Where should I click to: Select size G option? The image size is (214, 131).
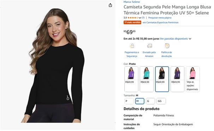click(150, 101)
